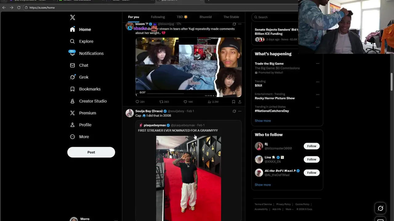Bookmark bloom's post
This screenshot has height=221, width=394.
pos(234,102)
